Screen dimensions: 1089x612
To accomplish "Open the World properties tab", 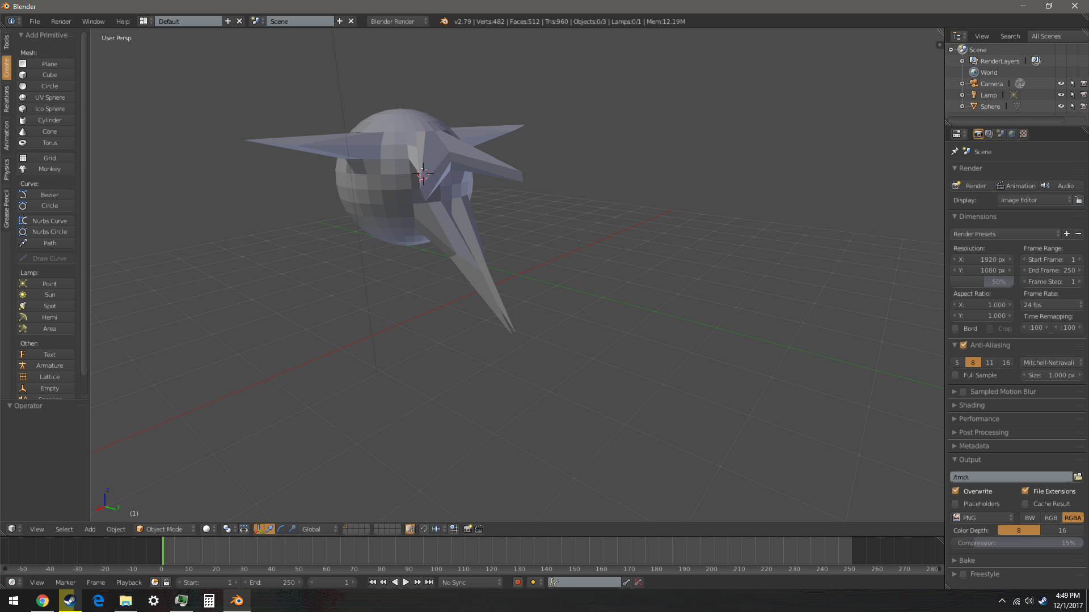I will (1012, 134).
